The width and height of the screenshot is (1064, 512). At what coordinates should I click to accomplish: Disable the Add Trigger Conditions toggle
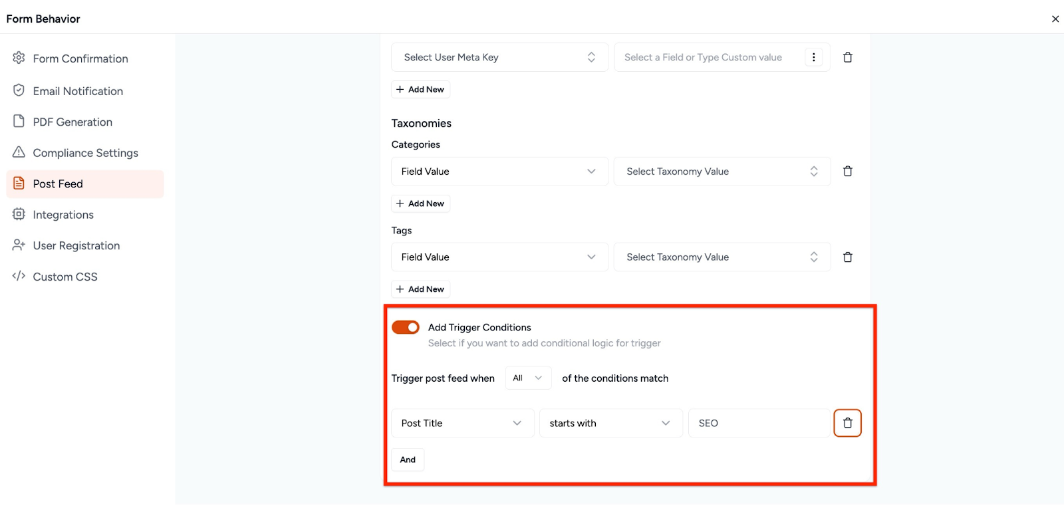406,327
